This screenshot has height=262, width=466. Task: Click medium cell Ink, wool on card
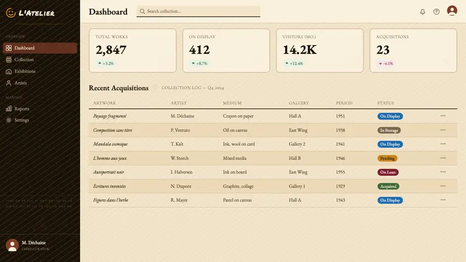(x=239, y=144)
